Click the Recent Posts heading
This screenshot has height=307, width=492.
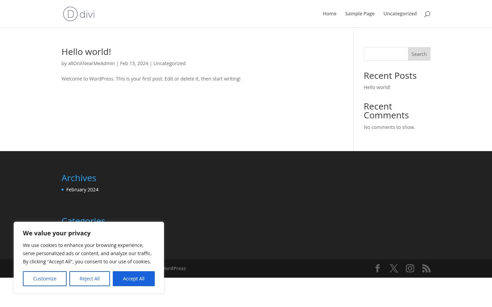point(390,76)
